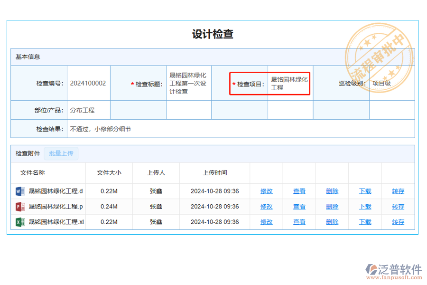Image resolution: width=427 pixels, height=285 pixels.
Task: Click the 批量上传 upload button
Action: tap(61, 153)
